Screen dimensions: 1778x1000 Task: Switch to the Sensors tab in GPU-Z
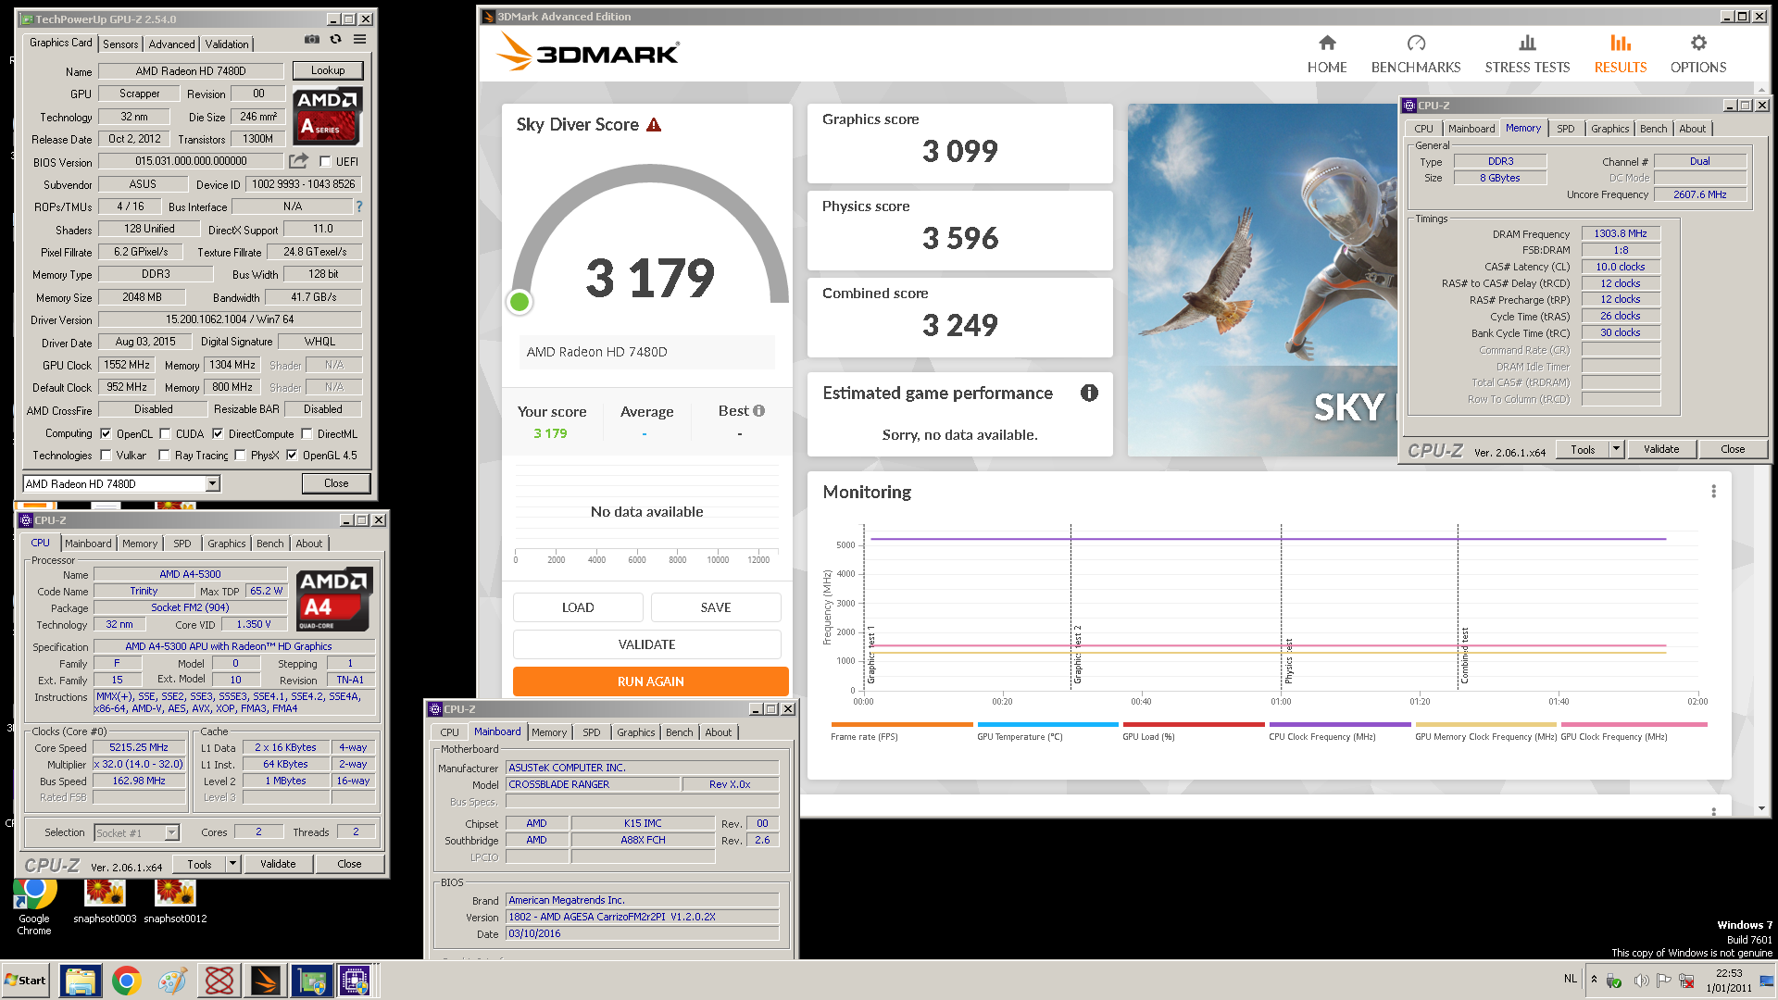coord(120,44)
